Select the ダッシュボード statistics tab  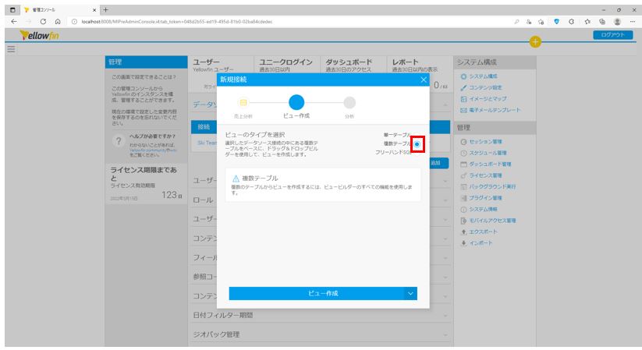(x=353, y=65)
